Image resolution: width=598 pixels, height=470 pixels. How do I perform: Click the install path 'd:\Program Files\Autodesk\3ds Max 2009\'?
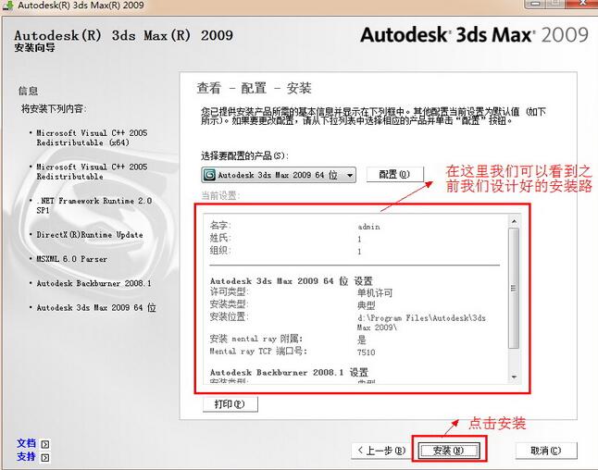(421, 323)
